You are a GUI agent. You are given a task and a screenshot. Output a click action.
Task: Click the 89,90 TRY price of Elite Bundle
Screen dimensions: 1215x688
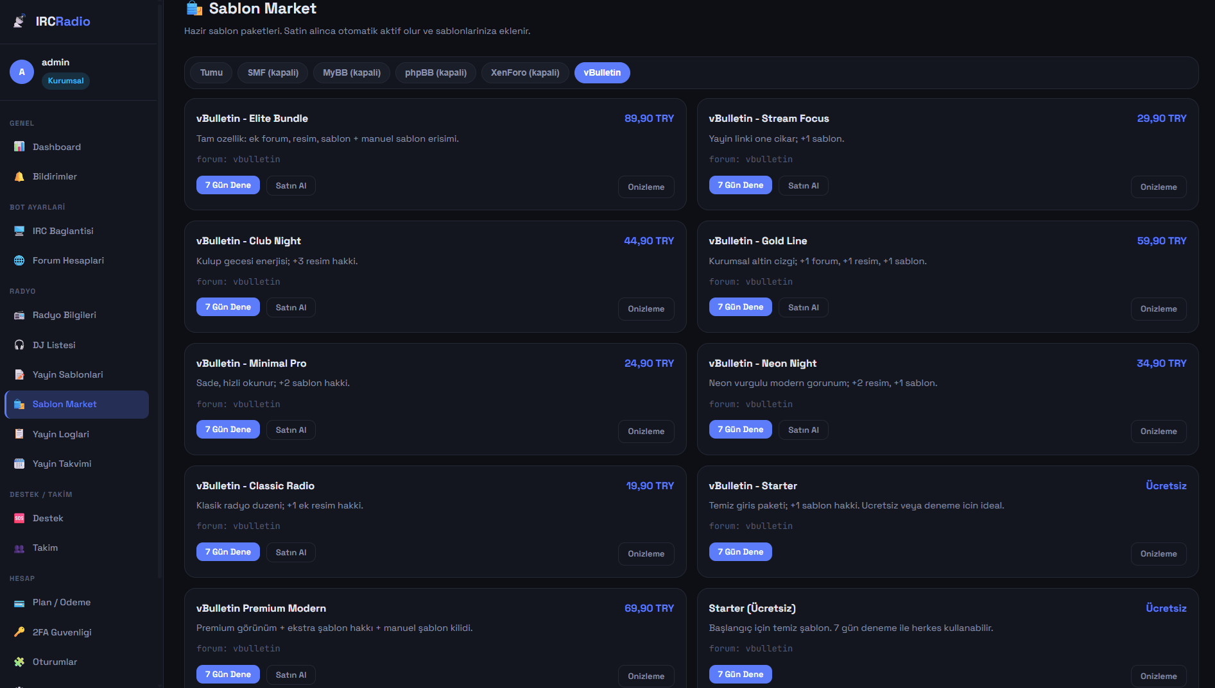point(649,119)
